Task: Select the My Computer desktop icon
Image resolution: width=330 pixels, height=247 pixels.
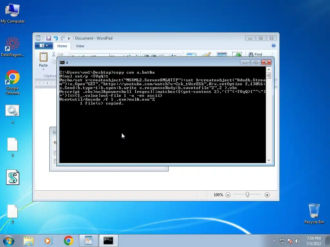Action: pos(13,13)
